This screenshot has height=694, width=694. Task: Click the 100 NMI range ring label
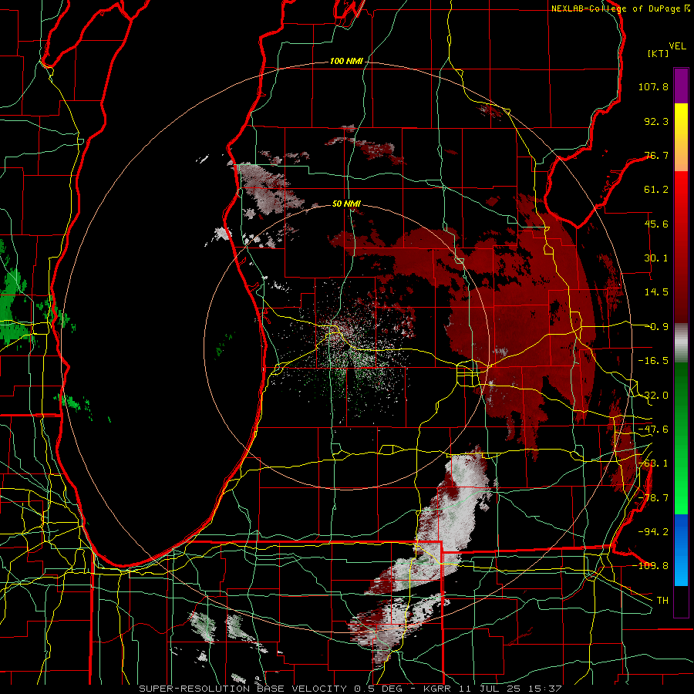(x=346, y=61)
